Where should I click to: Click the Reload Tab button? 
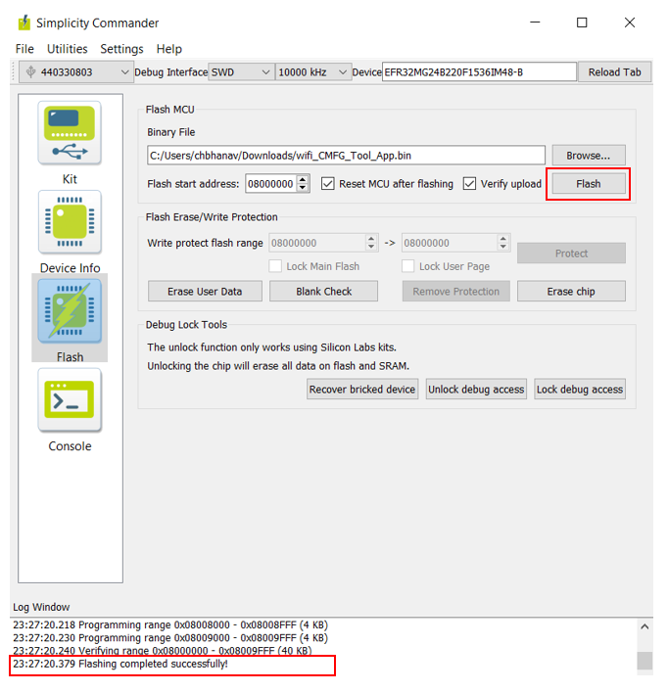(x=614, y=71)
